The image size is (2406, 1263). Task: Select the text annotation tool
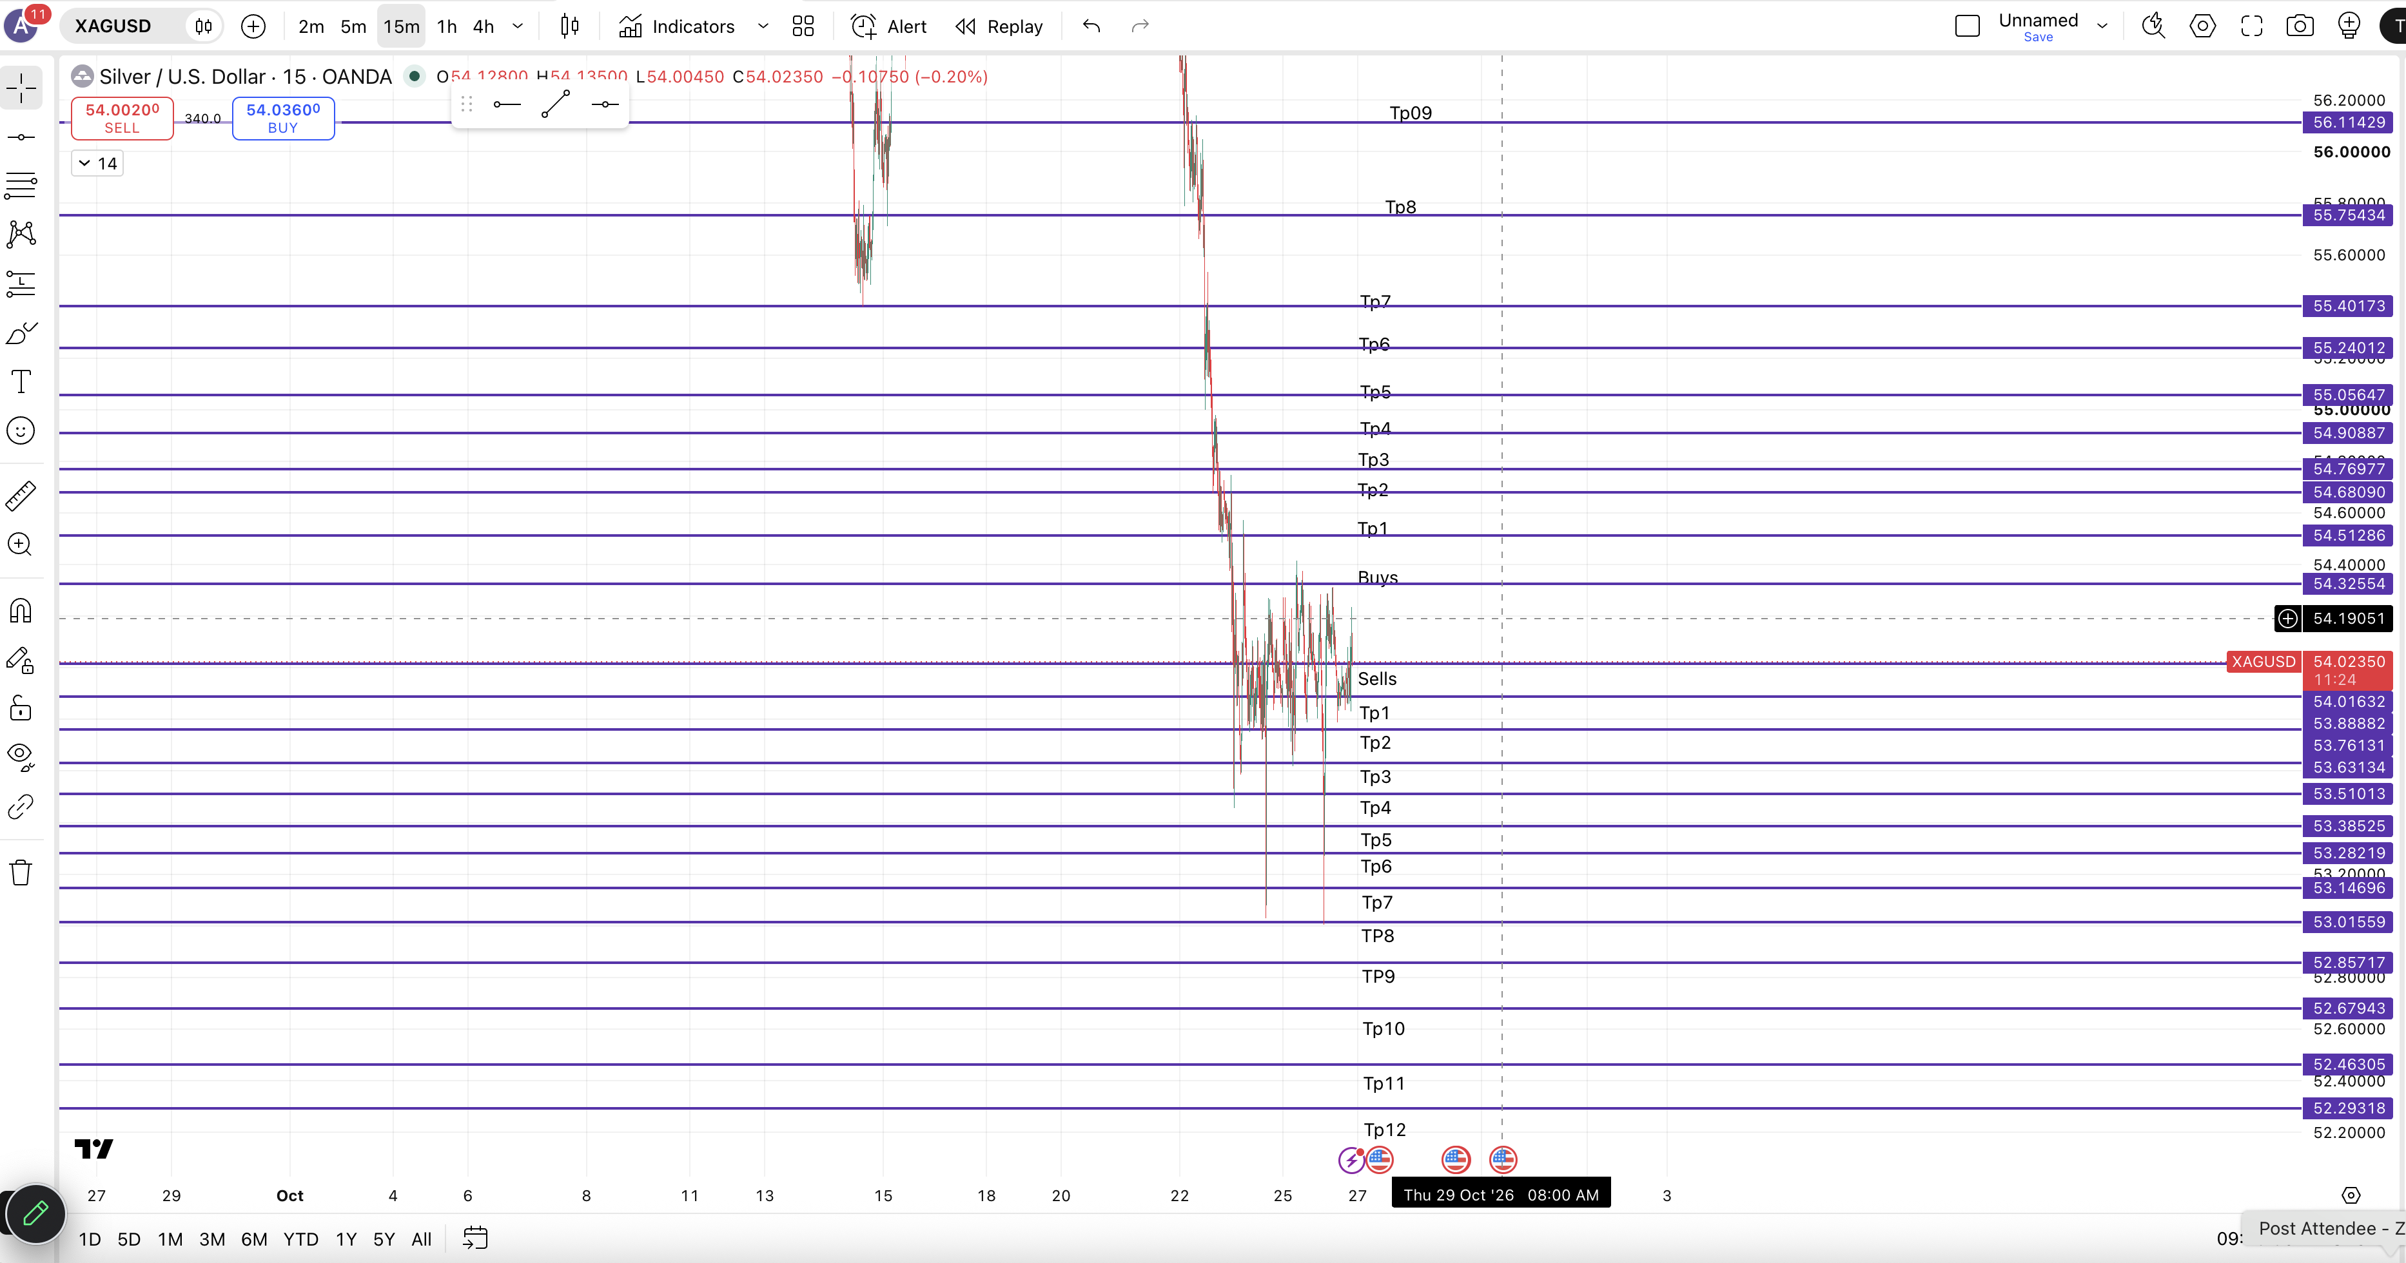21,381
